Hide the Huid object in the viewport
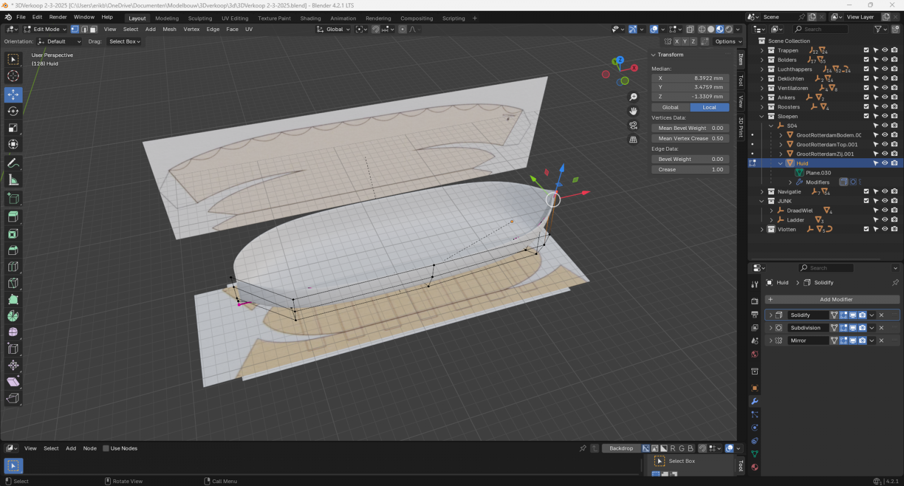904x486 pixels. tap(885, 163)
